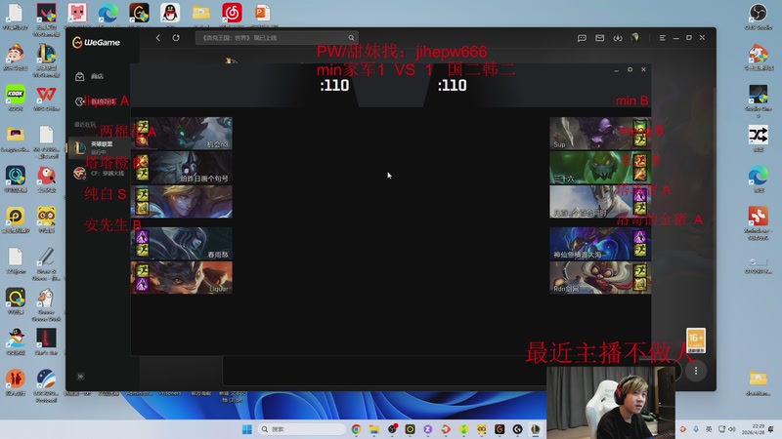Open Chrome from the taskbar
Image resolution: width=782 pixels, height=439 pixels.
point(356,429)
